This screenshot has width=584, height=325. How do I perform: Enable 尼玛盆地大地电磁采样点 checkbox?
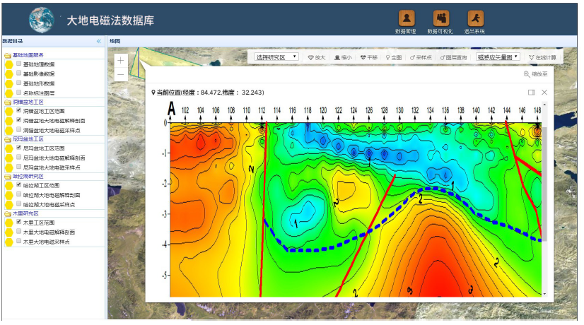click(18, 167)
